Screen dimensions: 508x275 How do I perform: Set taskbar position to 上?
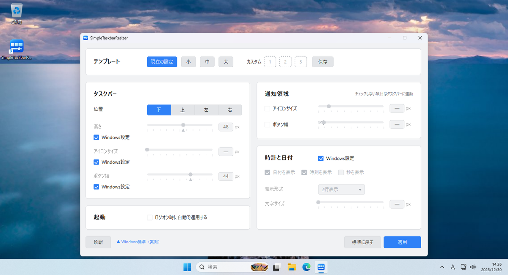182,110
